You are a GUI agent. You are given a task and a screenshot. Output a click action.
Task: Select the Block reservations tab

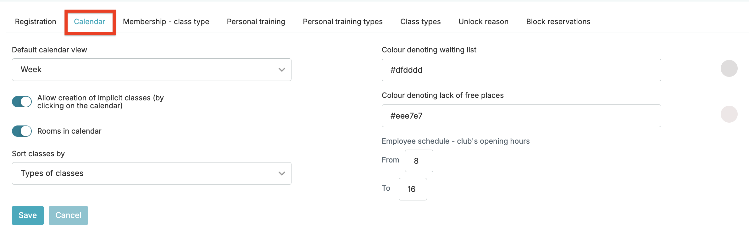click(x=558, y=22)
